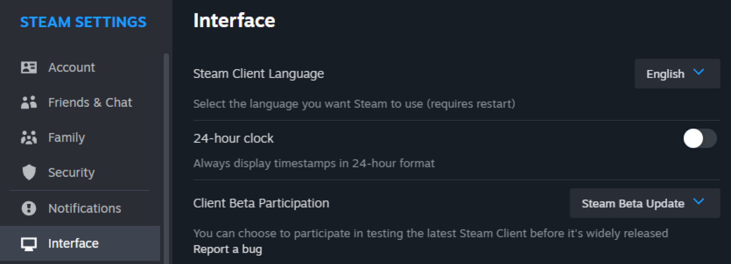The image size is (731, 264).
Task: Toggle the 24-hour clock switch
Action: click(700, 138)
